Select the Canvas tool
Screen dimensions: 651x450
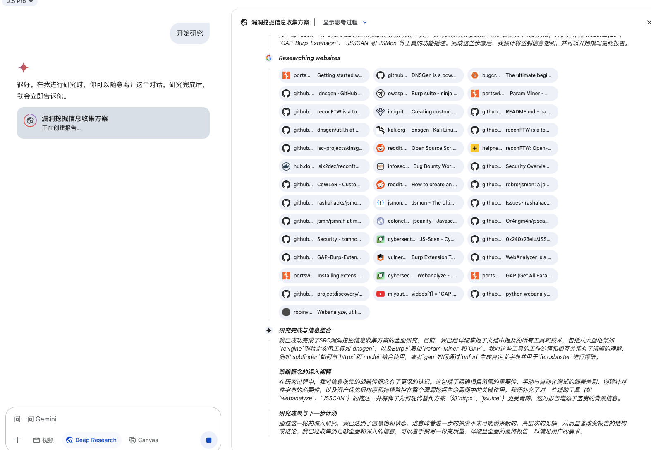coord(144,440)
